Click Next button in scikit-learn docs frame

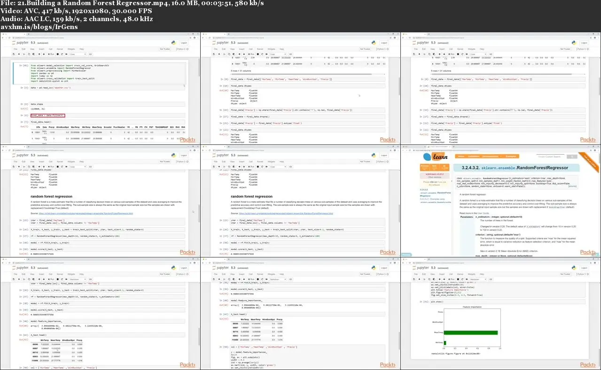(x=434, y=167)
